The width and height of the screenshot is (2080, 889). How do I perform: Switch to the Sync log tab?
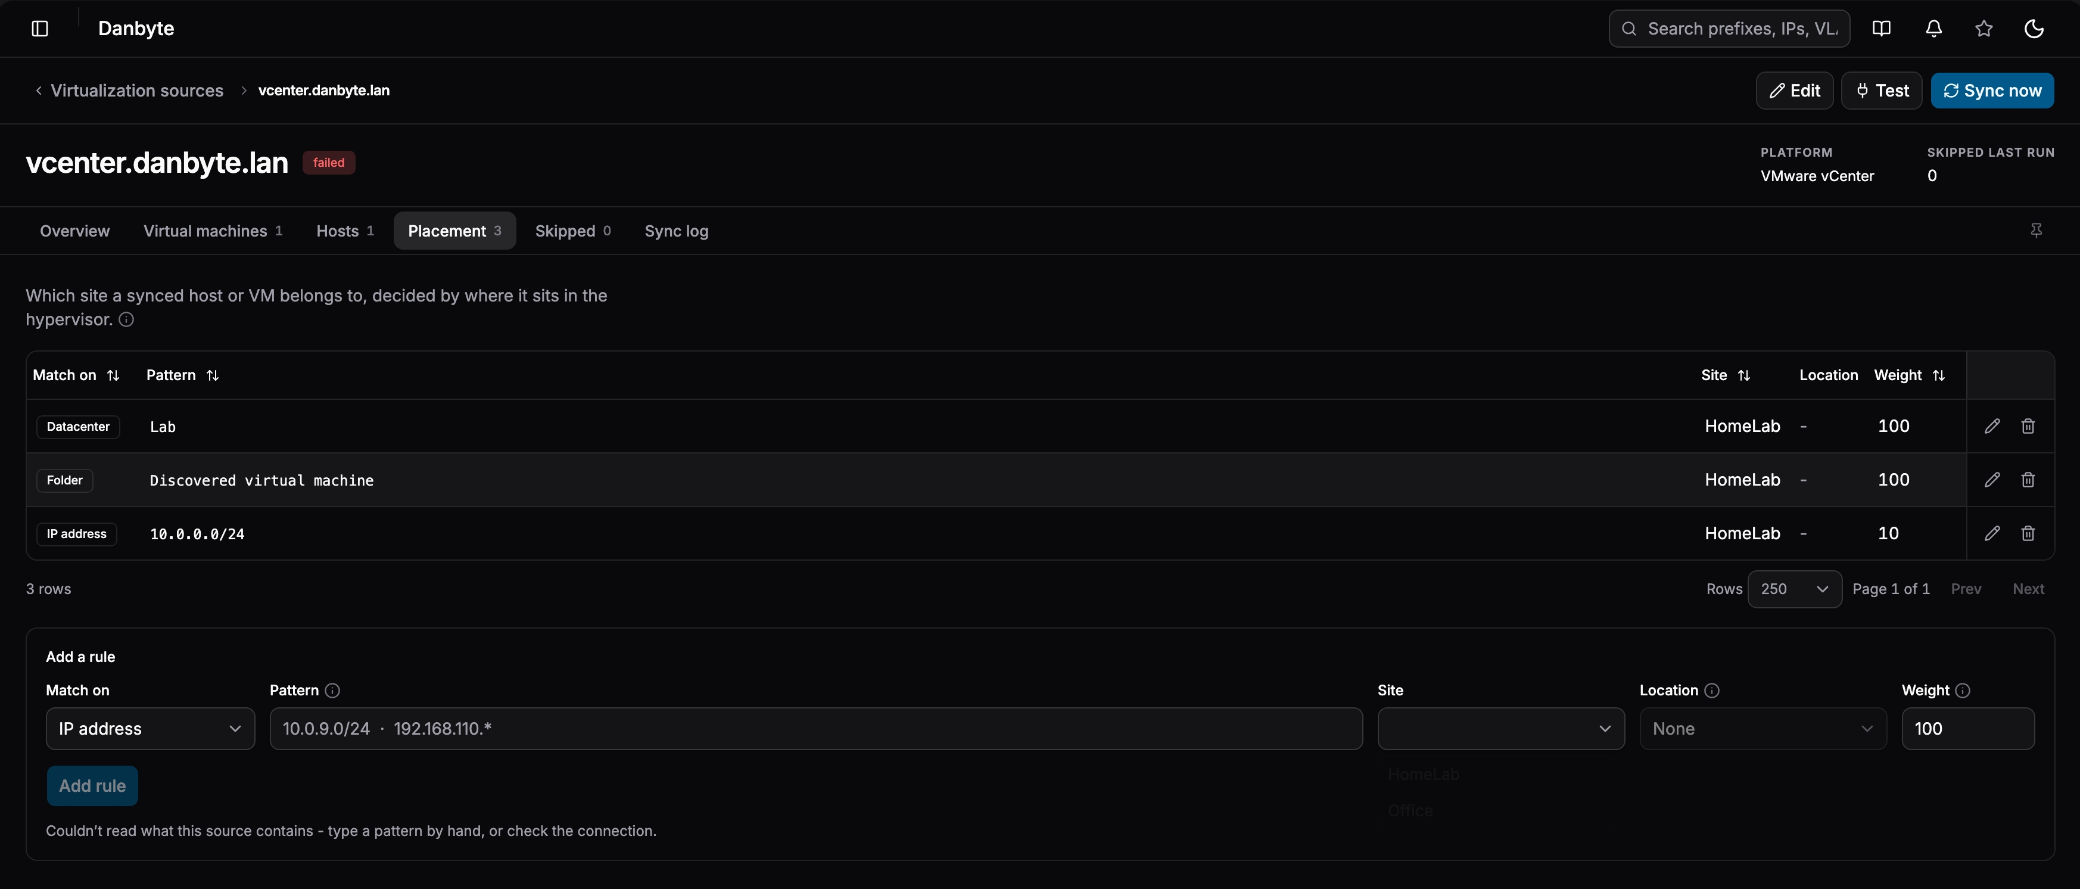point(676,231)
